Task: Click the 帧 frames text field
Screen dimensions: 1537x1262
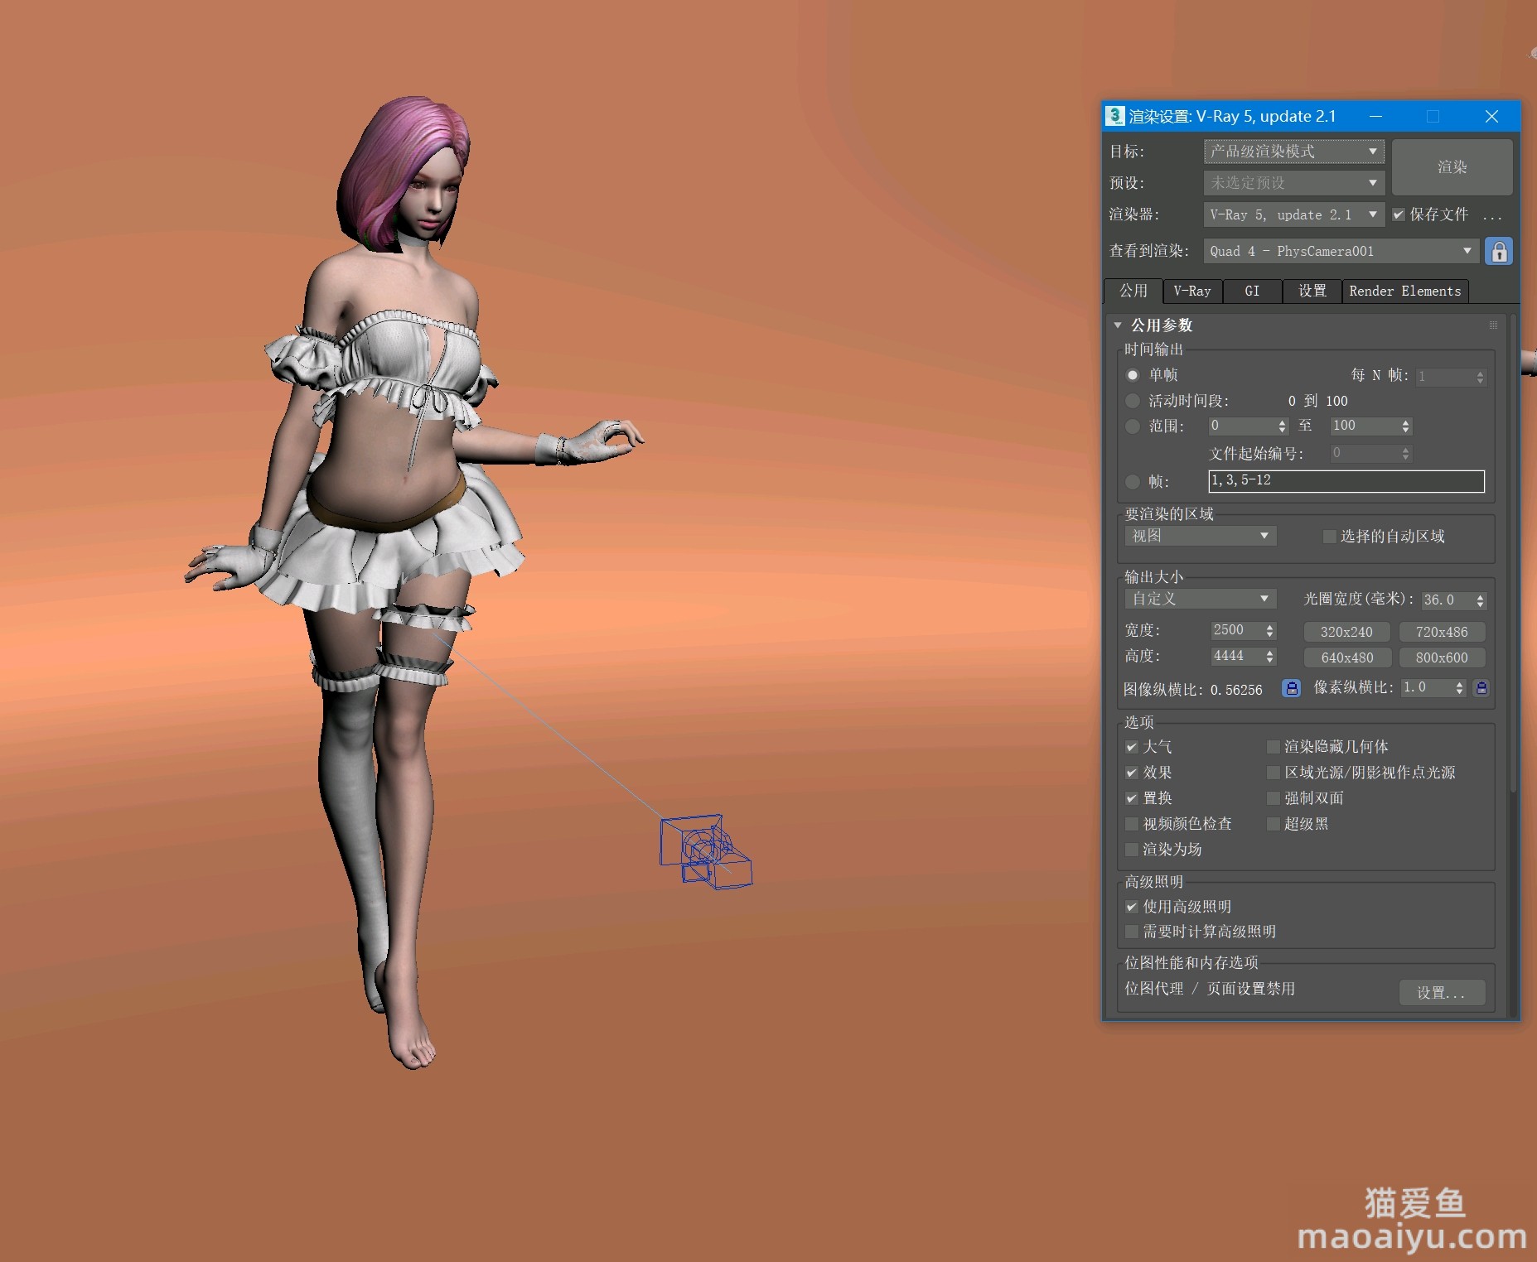Action: 1346,481
